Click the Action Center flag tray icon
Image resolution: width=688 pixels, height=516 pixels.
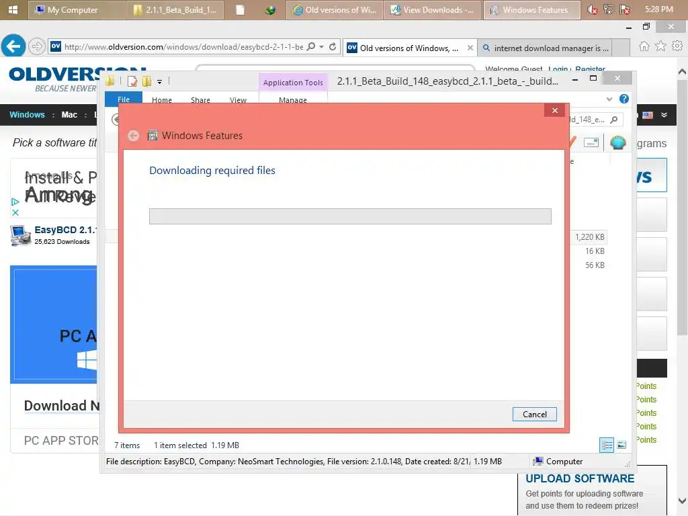(x=625, y=9)
